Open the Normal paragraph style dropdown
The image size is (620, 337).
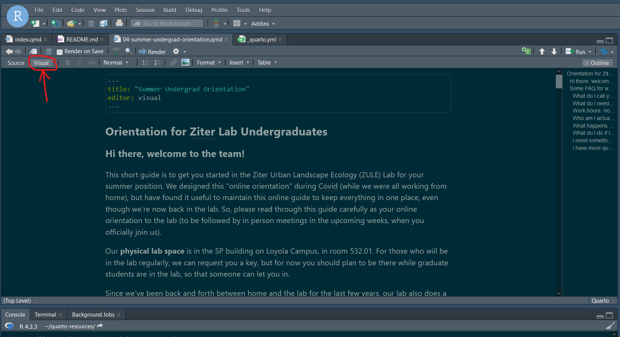click(116, 63)
